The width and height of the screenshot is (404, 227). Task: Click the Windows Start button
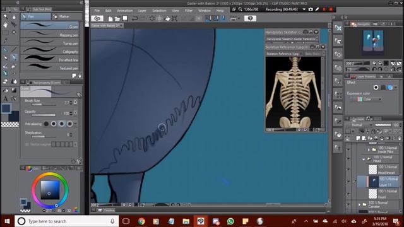tap(7, 221)
